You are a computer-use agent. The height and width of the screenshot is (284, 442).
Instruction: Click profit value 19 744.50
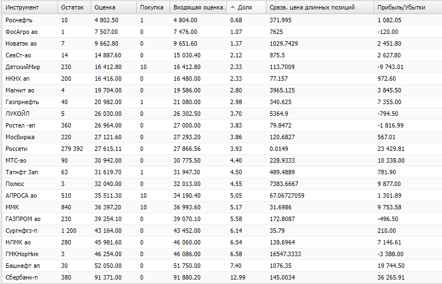pyautogui.click(x=391, y=266)
